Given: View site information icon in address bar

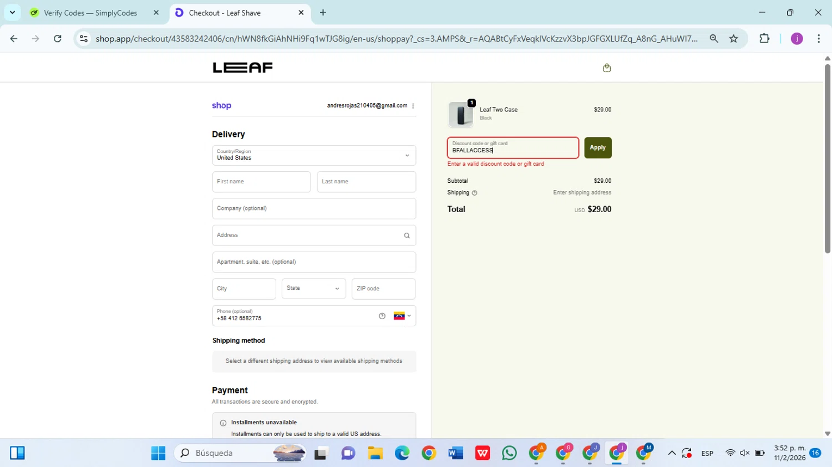Looking at the screenshot, I should (x=84, y=38).
